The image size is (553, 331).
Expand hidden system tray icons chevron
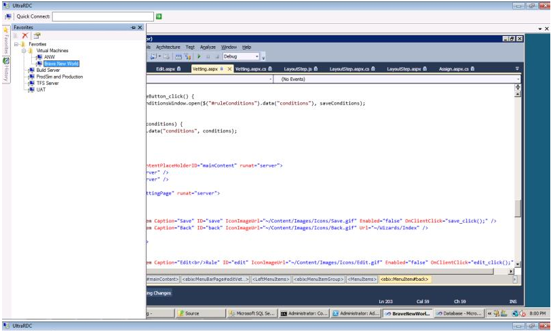point(489,313)
